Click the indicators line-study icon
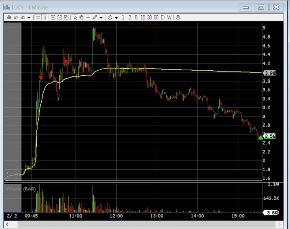 point(16,17)
